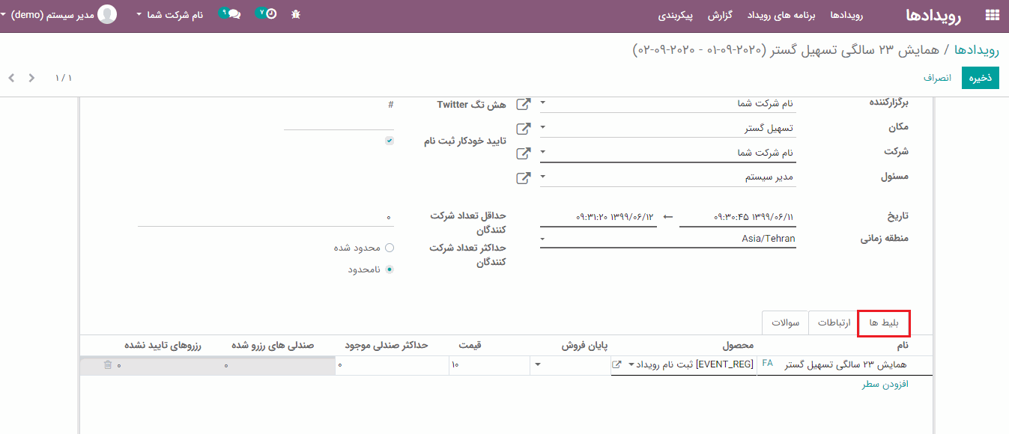Open the apps grid menu icon
The height and width of the screenshot is (434, 1009).
pyautogui.click(x=993, y=15)
